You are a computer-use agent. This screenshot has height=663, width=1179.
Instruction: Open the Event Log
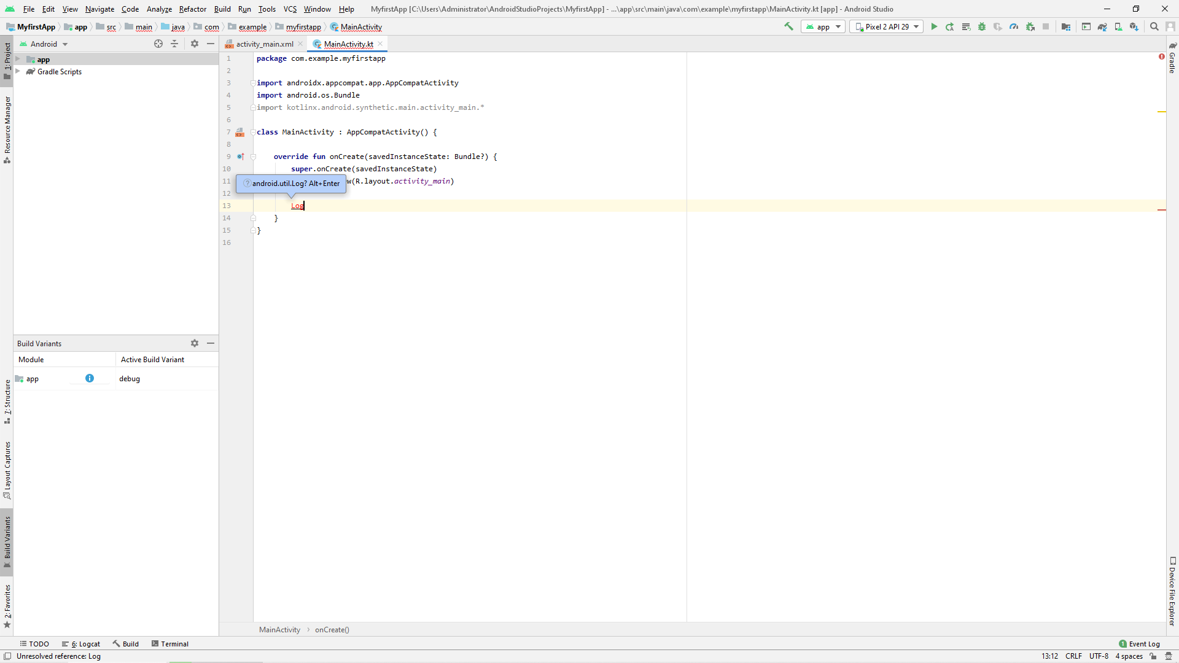[x=1139, y=644]
